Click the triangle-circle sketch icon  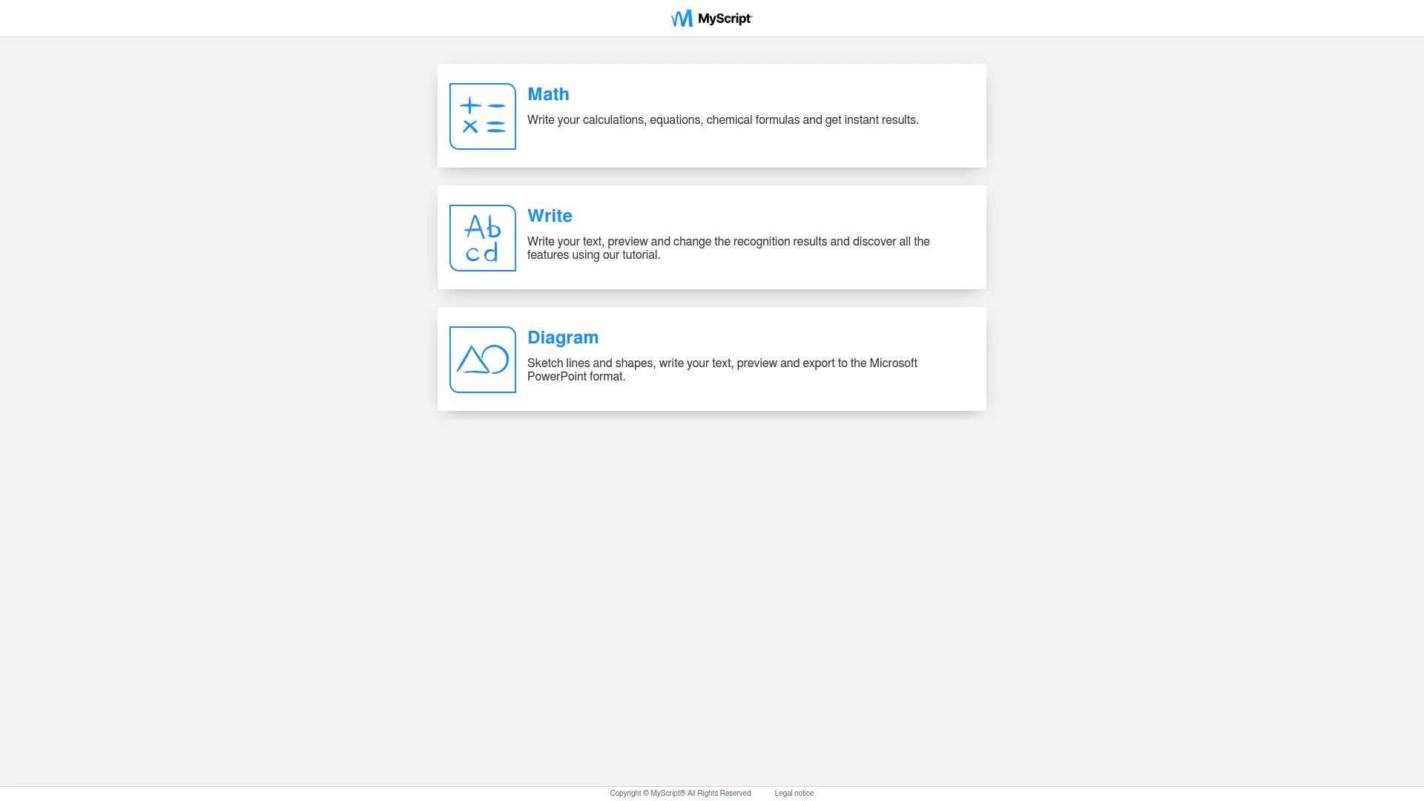482,359
